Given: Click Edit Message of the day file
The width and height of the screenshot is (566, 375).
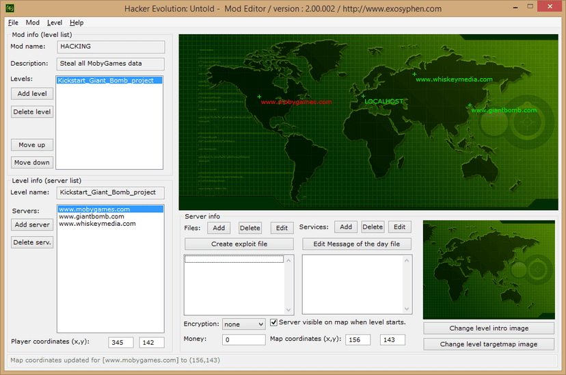Looking at the screenshot, I should [357, 244].
